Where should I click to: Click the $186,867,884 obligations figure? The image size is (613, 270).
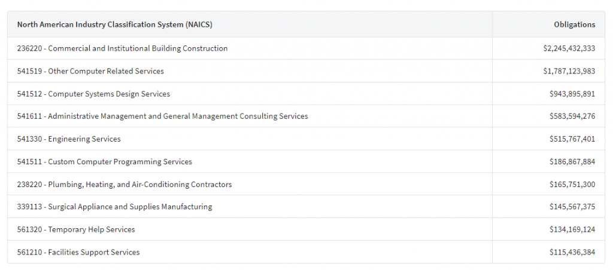572,162
